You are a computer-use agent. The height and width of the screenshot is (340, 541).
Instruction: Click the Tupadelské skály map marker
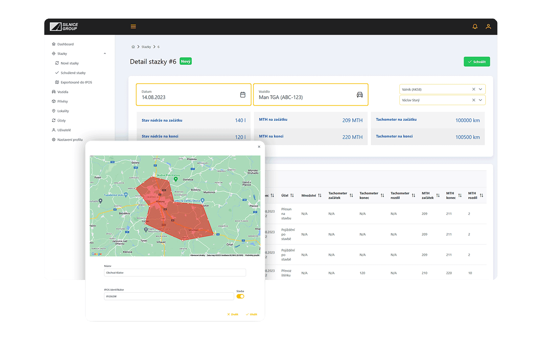point(126,194)
